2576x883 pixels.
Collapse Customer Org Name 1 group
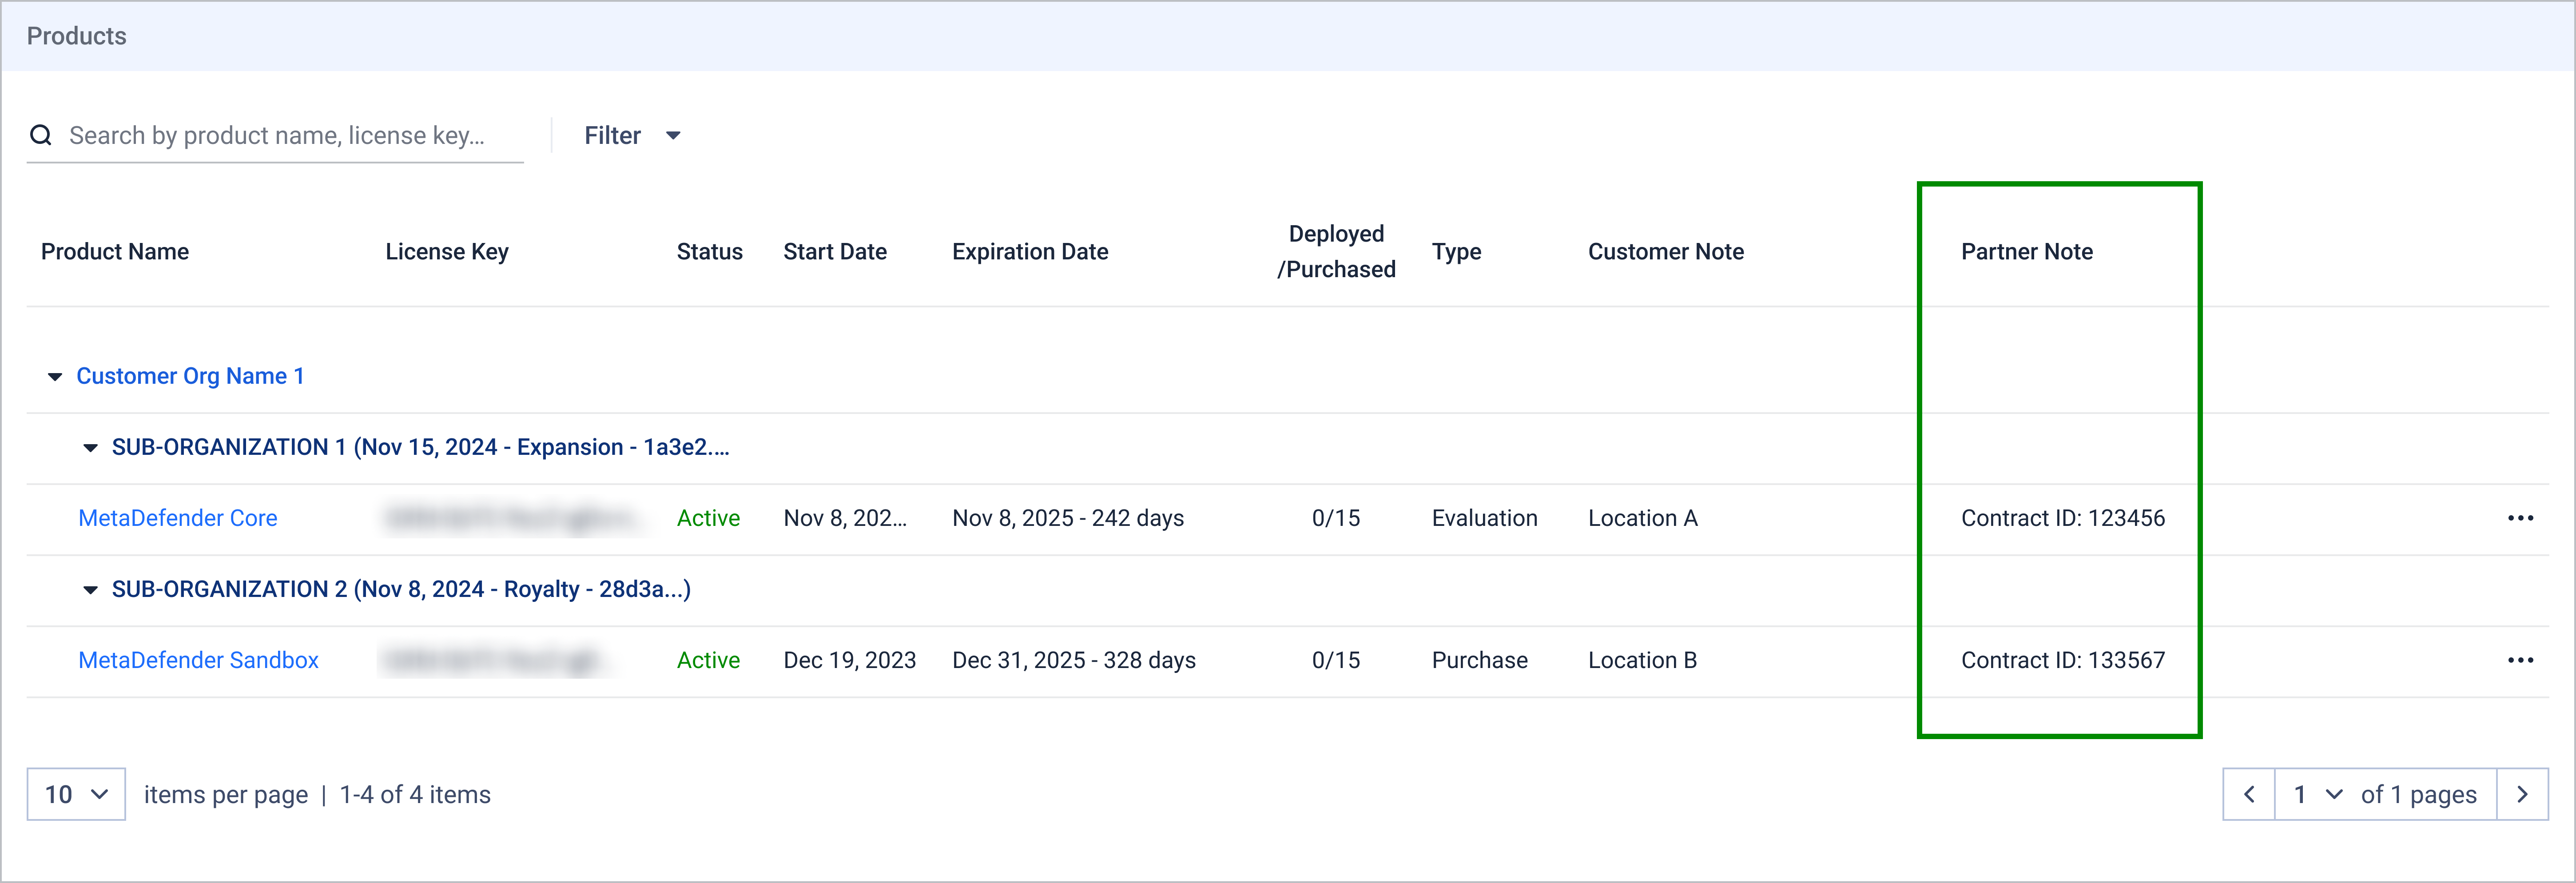pos(55,376)
